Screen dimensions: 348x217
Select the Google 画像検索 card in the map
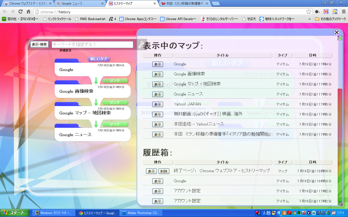[93, 91]
